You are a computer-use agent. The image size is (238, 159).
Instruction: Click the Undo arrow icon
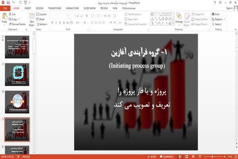pos(13,2)
